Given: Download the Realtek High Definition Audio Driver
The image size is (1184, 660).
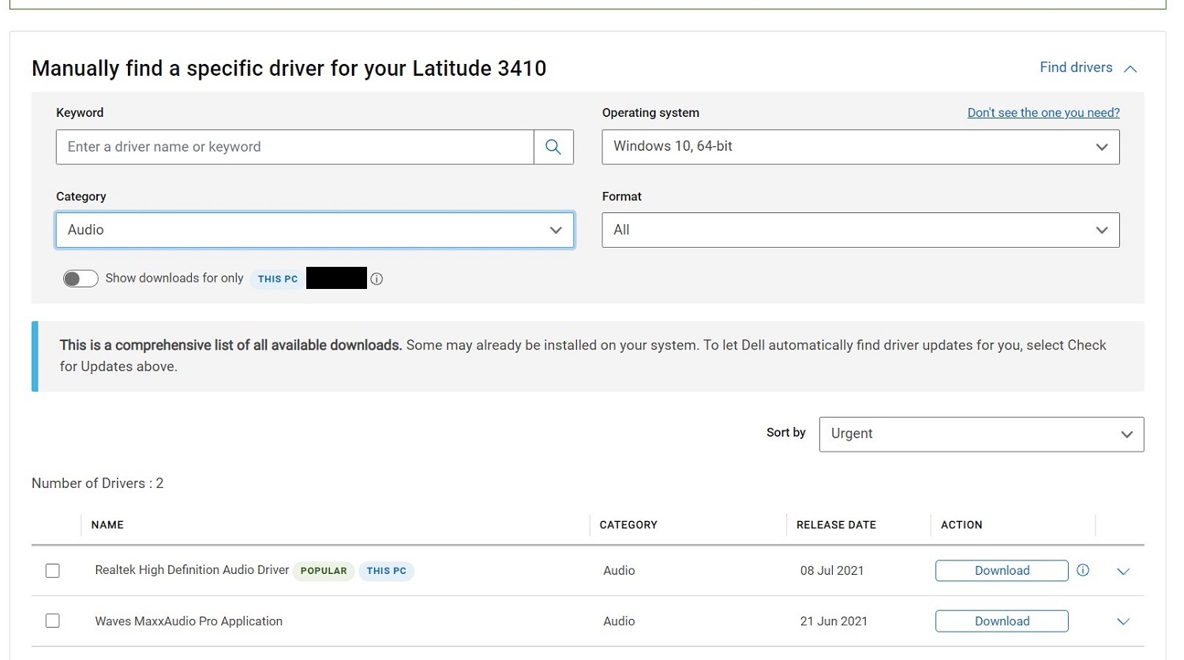Looking at the screenshot, I should pyautogui.click(x=1002, y=571).
